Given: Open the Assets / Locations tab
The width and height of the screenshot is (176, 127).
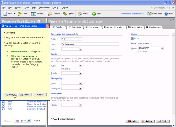Looking at the screenshot, I should 114,27.
